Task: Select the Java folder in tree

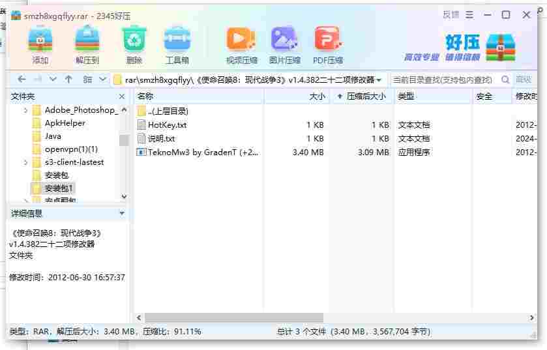Action: point(53,136)
